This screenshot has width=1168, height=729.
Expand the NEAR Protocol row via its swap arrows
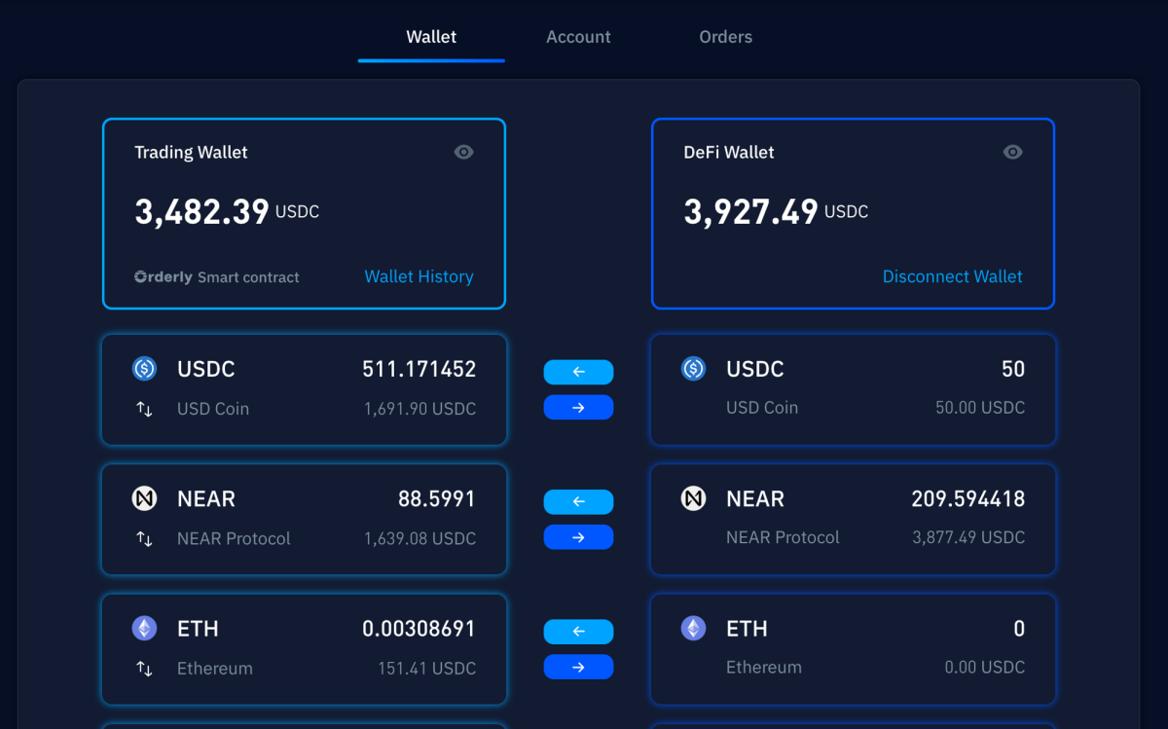tap(144, 538)
